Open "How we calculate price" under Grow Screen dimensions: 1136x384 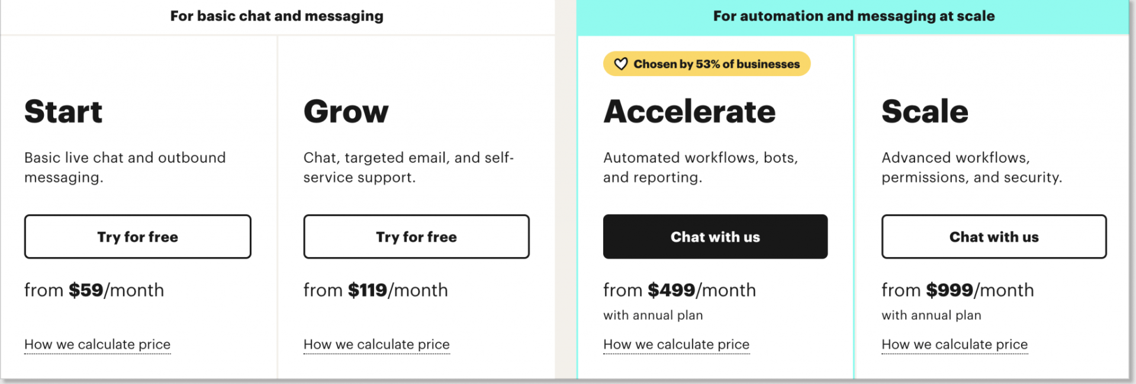[x=376, y=344]
